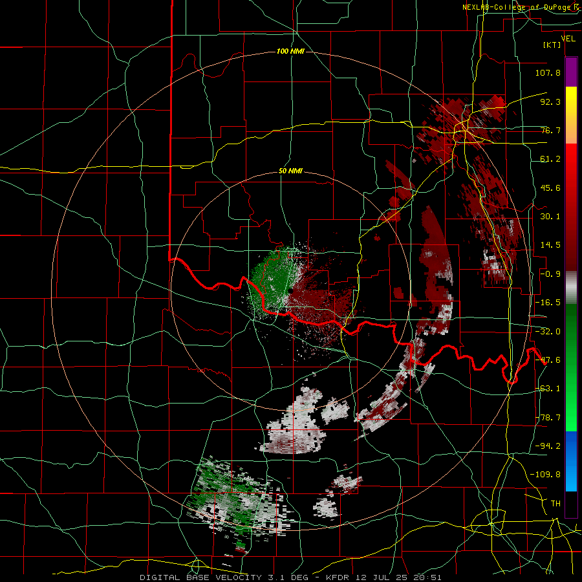The width and height of the screenshot is (582, 582).
Task: Click the -32.0 legend value
Action: (548, 332)
